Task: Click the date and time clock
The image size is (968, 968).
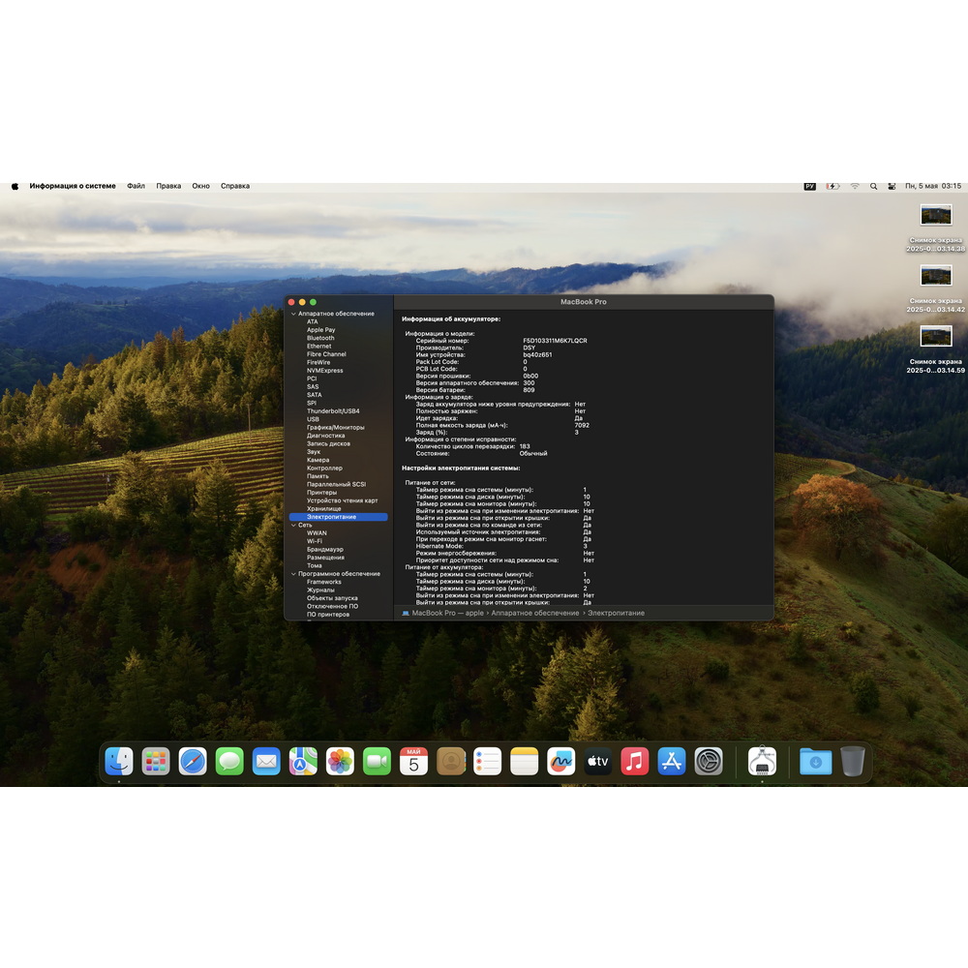Action: 933,186
